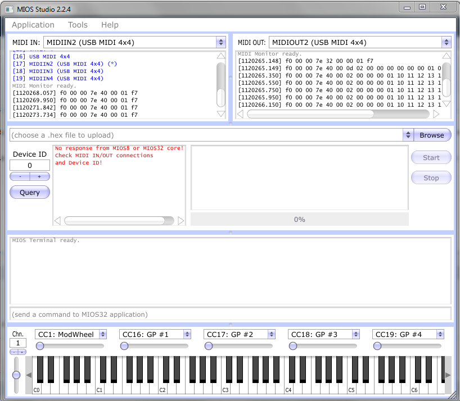
Task: Open the Application menu
Action: (33, 25)
